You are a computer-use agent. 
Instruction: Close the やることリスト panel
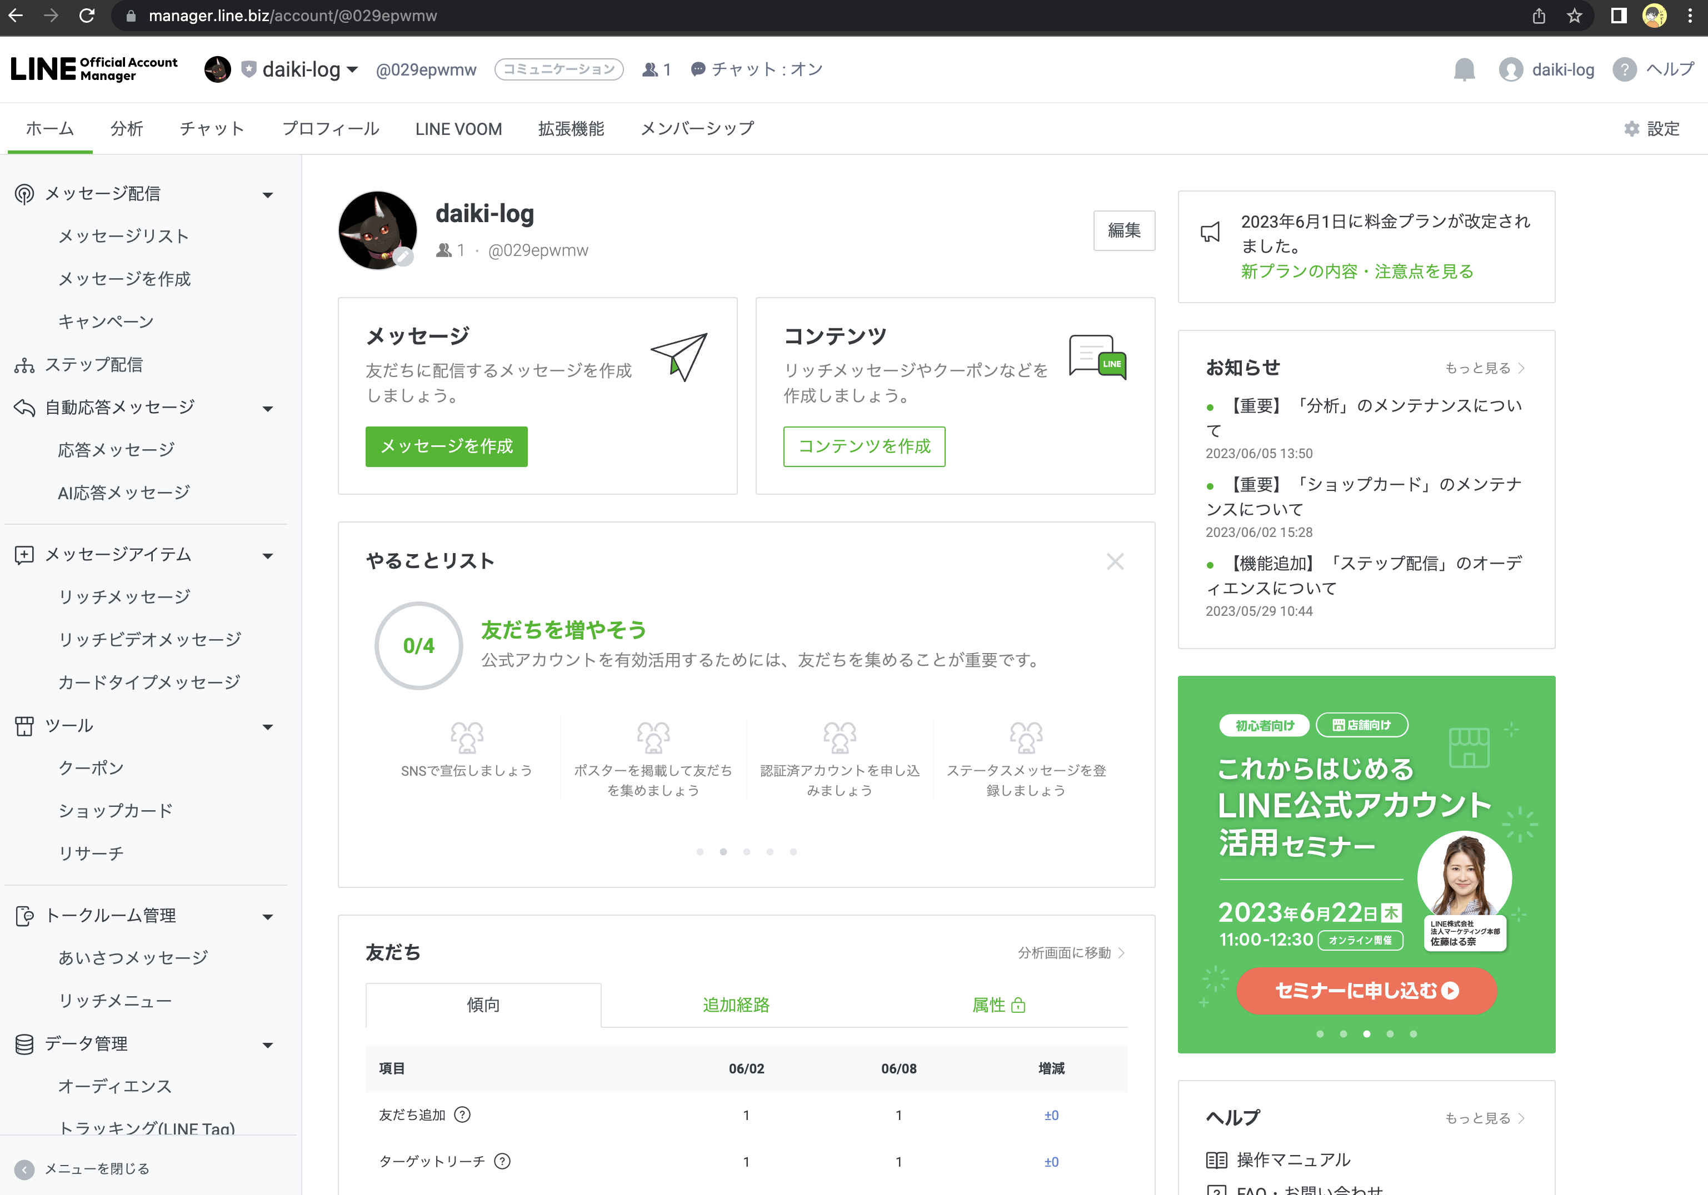(1115, 561)
